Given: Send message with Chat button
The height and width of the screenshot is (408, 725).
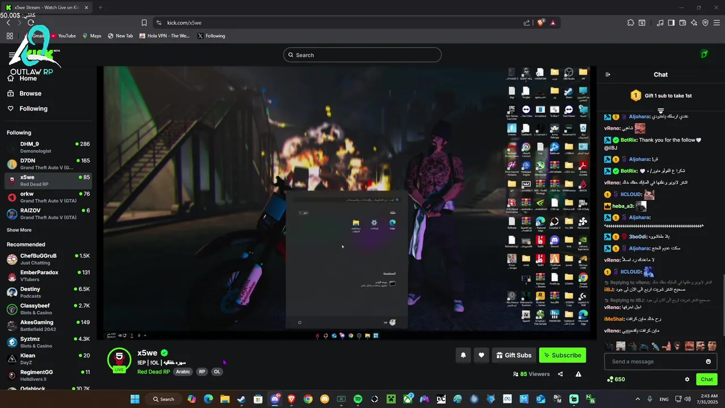Looking at the screenshot, I should pyautogui.click(x=707, y=380).
